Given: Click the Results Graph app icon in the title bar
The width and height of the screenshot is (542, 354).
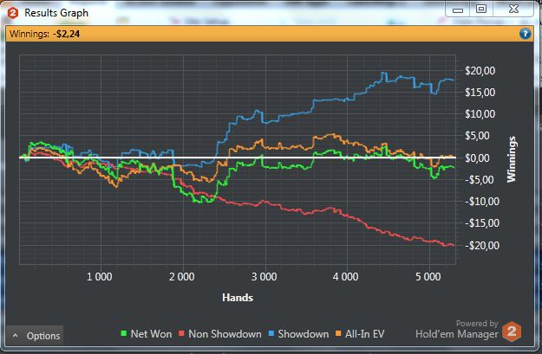Looking at the screenshot, I should 13,13.
